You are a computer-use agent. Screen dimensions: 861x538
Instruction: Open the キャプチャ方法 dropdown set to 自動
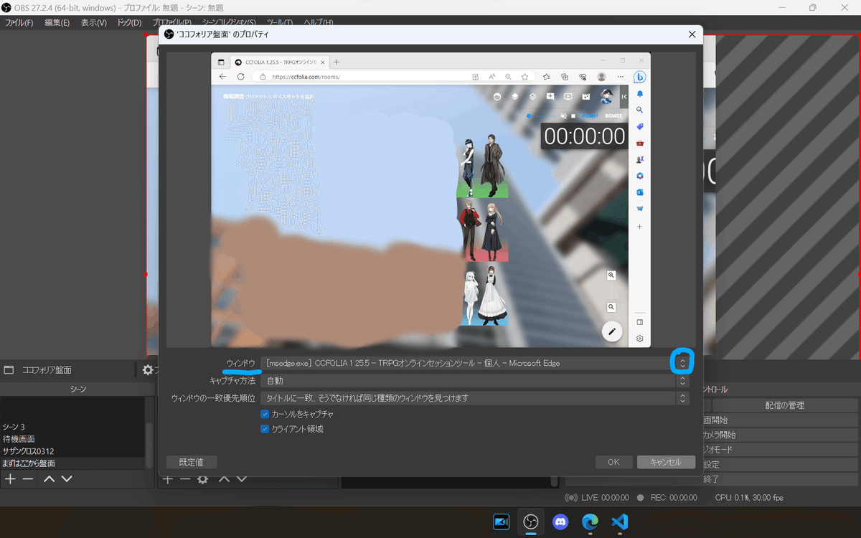click(474, 381)
